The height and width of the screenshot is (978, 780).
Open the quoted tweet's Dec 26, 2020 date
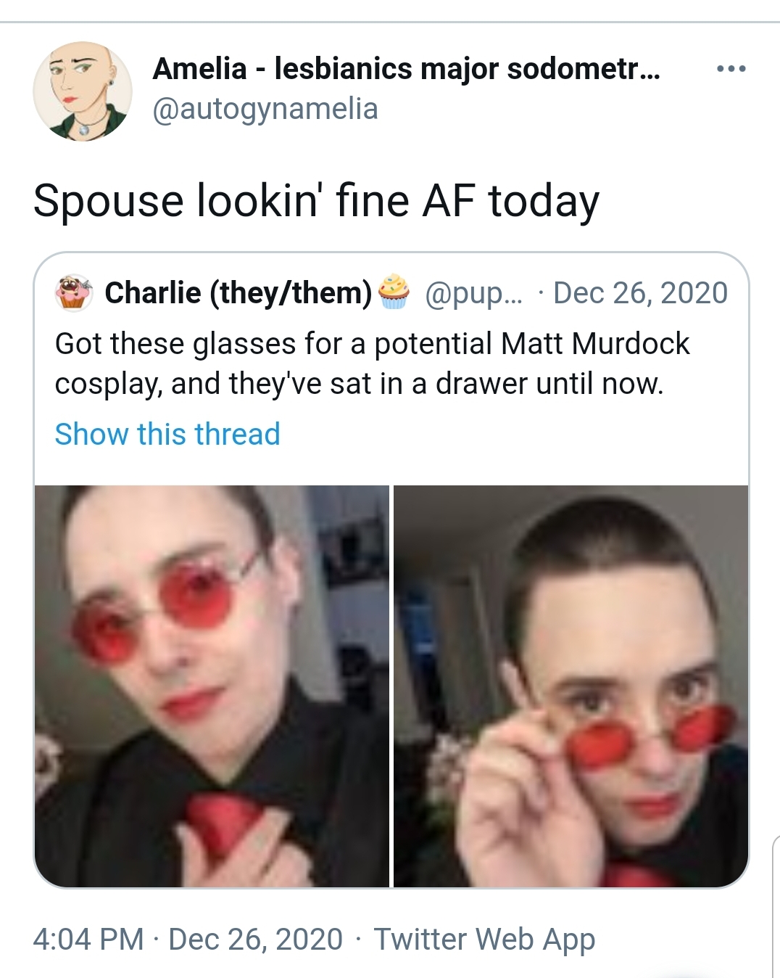click(640, 292)
